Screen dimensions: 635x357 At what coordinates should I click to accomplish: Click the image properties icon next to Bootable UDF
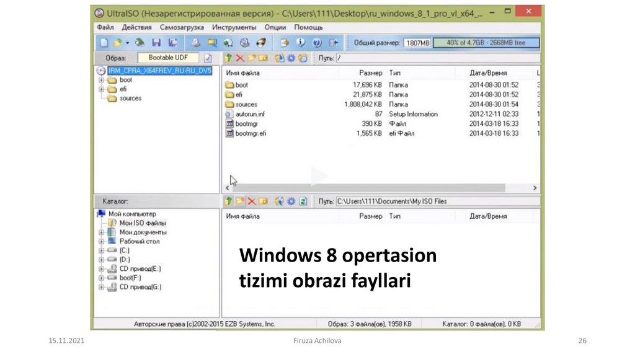[208, 58]
